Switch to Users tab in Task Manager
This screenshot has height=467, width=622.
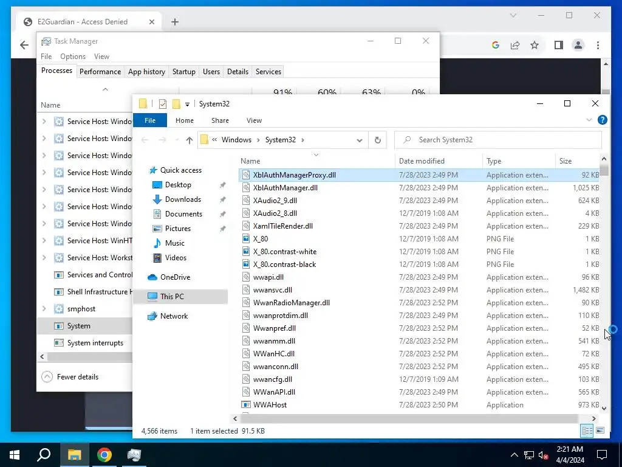pos(211,72)
